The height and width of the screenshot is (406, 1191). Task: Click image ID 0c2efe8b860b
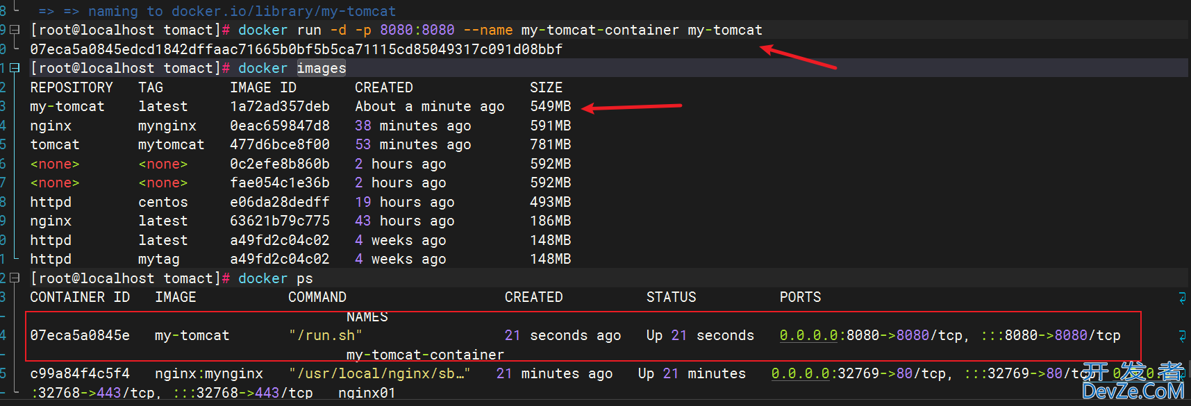pos(280,164)
